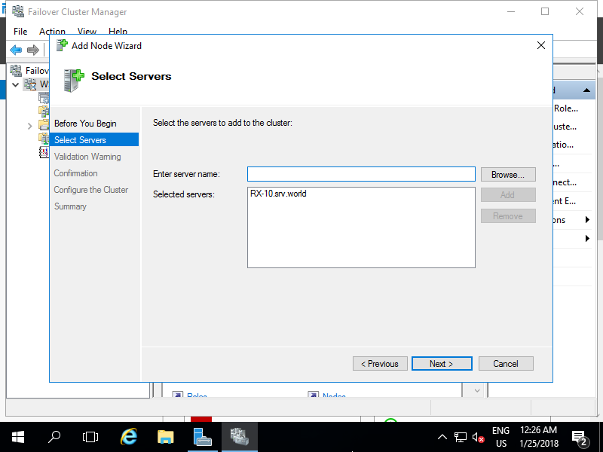
Task: Select the Select Servers wizard step
Action: click(94, 139)
